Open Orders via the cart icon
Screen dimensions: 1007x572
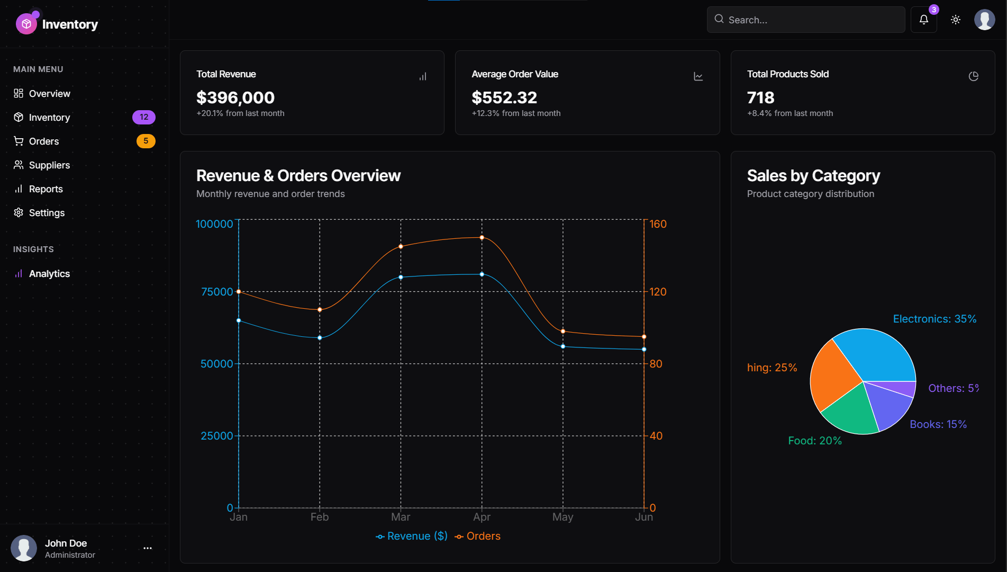[x=19, y=141]
